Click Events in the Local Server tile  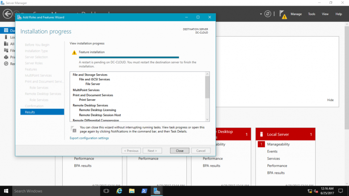[272, 151]
